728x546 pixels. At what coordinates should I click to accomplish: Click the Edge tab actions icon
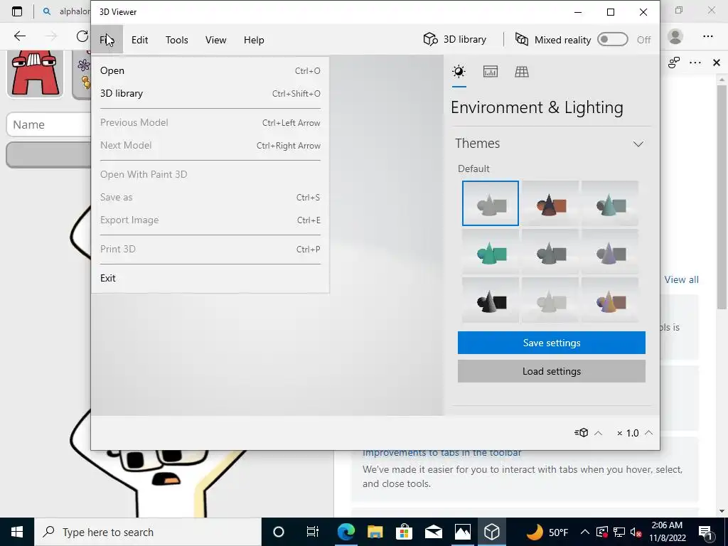click(x=17, y=11)
